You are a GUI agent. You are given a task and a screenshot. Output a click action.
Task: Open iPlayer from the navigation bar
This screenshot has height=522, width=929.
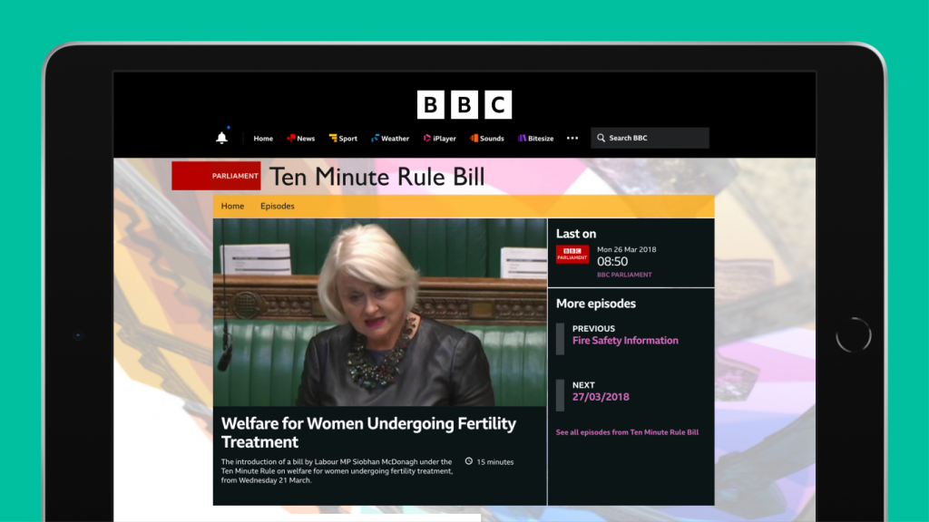[x=440, y=139]
